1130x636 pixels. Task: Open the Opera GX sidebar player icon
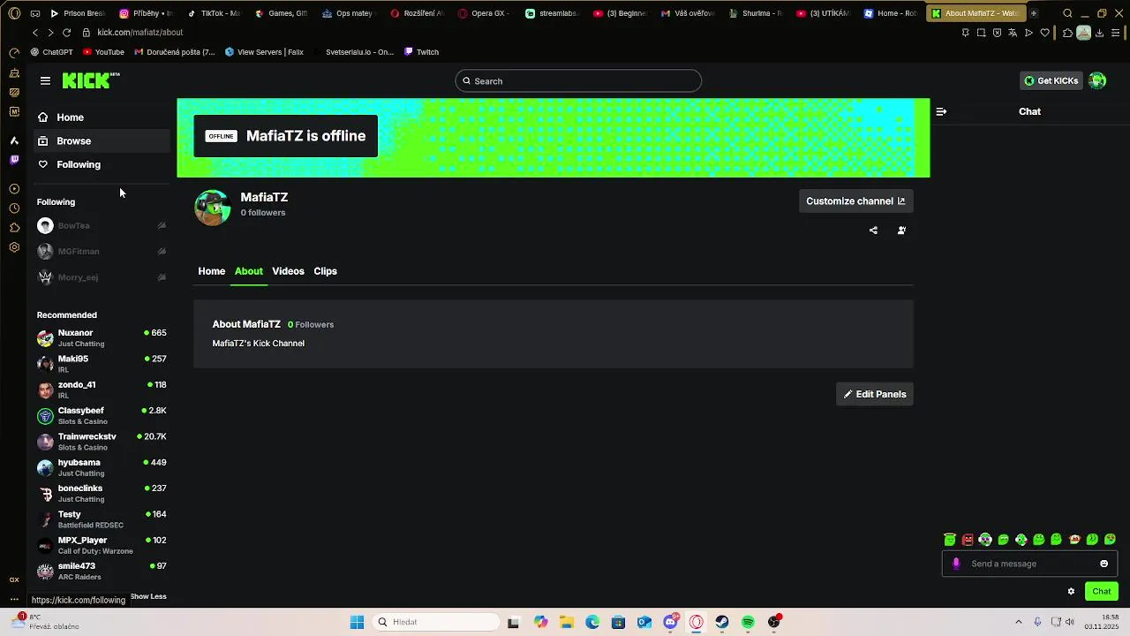pyautogui.click(x=14, y=189)
